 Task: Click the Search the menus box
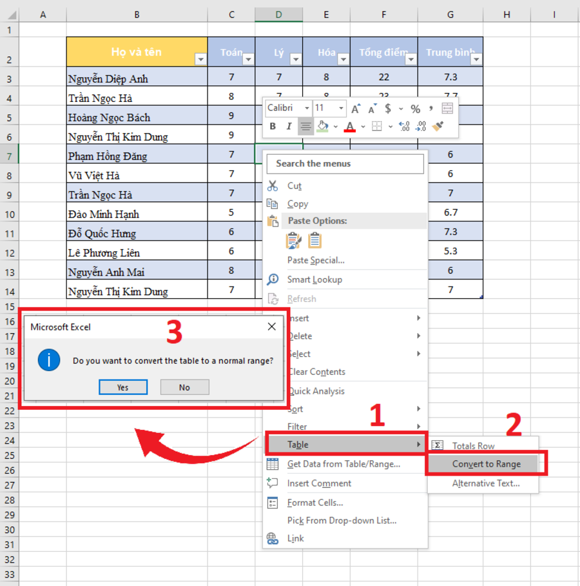click(x=345, y=164)
